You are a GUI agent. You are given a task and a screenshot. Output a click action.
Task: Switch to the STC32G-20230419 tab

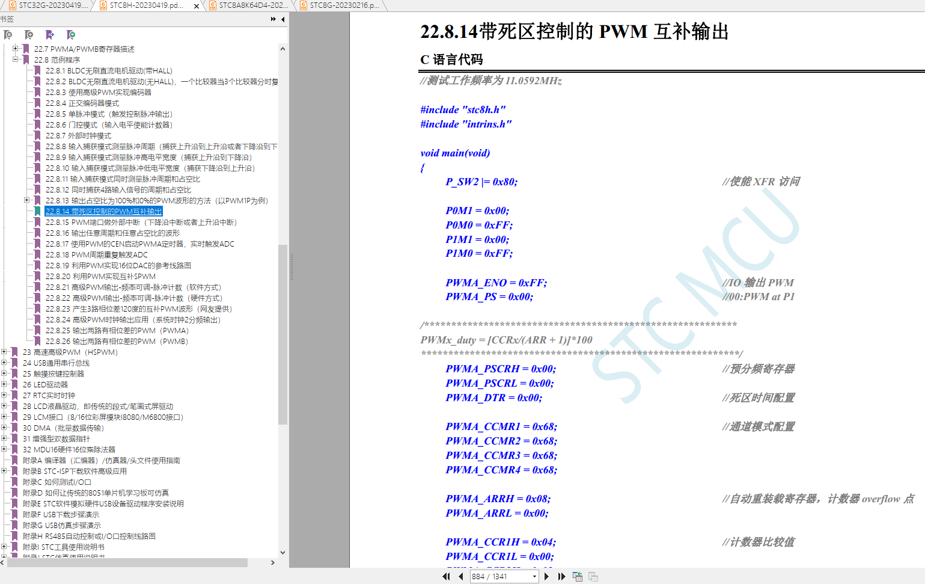click(49, 5)
